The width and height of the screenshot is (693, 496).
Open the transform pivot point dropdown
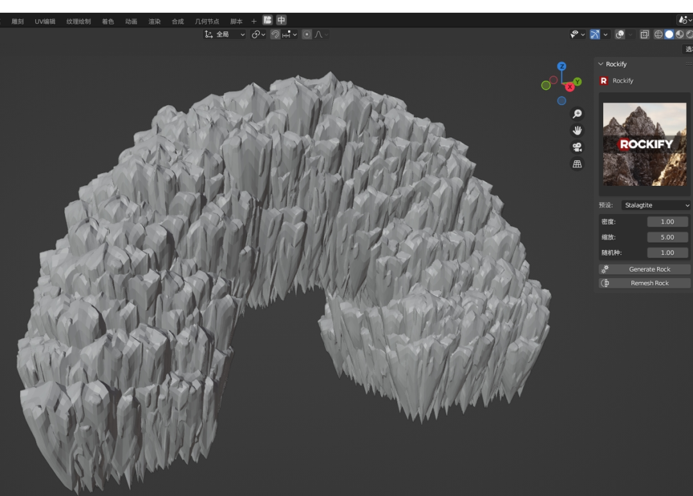[258, 35]
